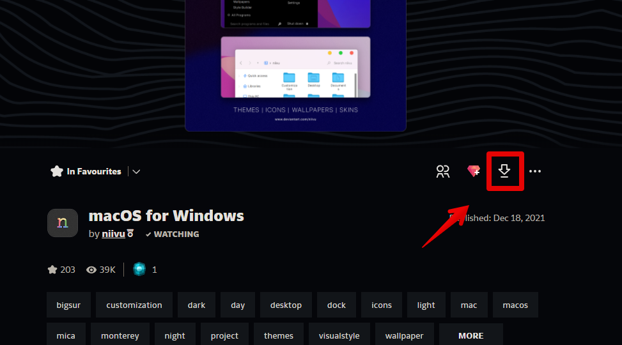
Task: Open the group people icon
Action: click(443, 171)
